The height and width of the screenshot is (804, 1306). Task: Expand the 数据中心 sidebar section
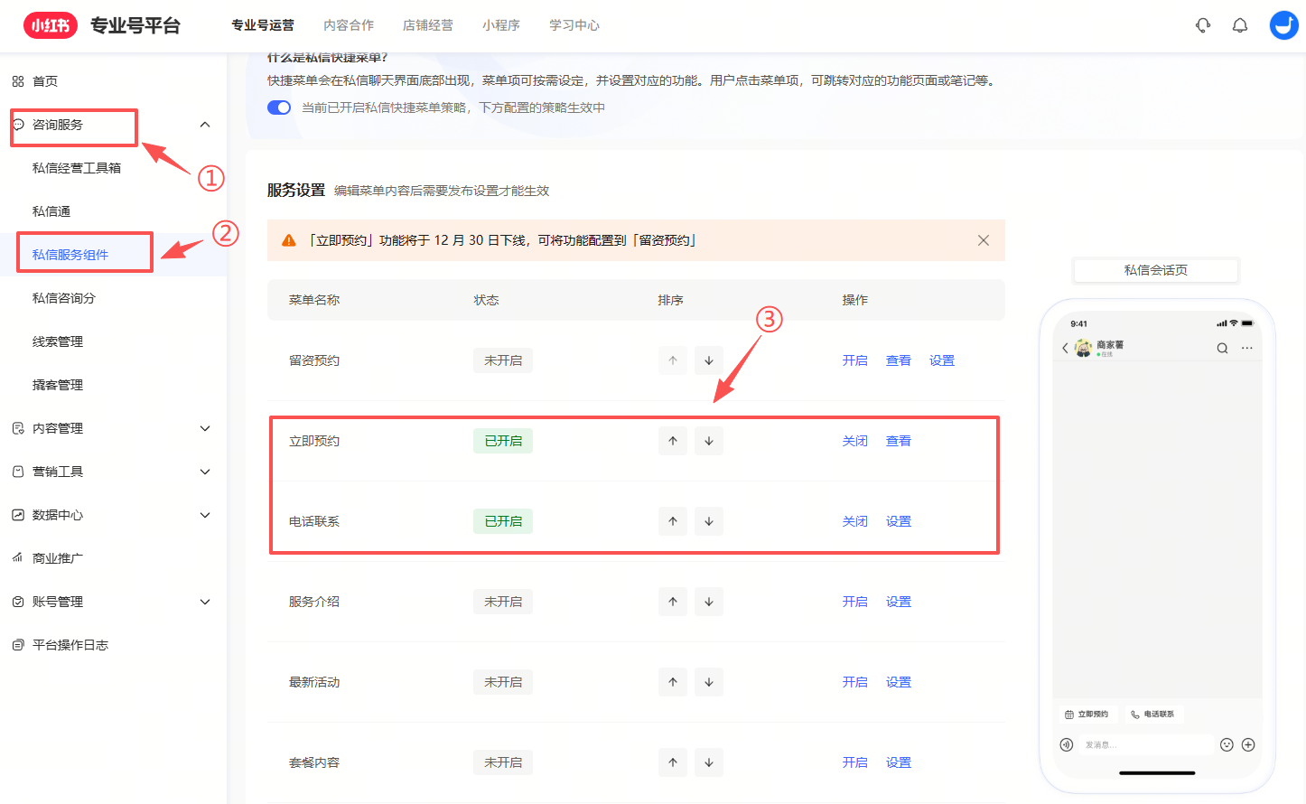[205, 514]
